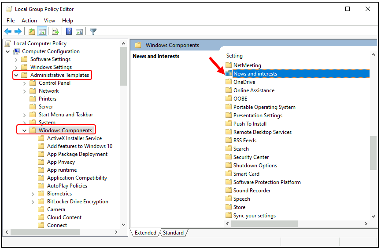The height and width of the screenshot is (249, 381).
Task: Open the Help menu
Action: pos(67,21)
